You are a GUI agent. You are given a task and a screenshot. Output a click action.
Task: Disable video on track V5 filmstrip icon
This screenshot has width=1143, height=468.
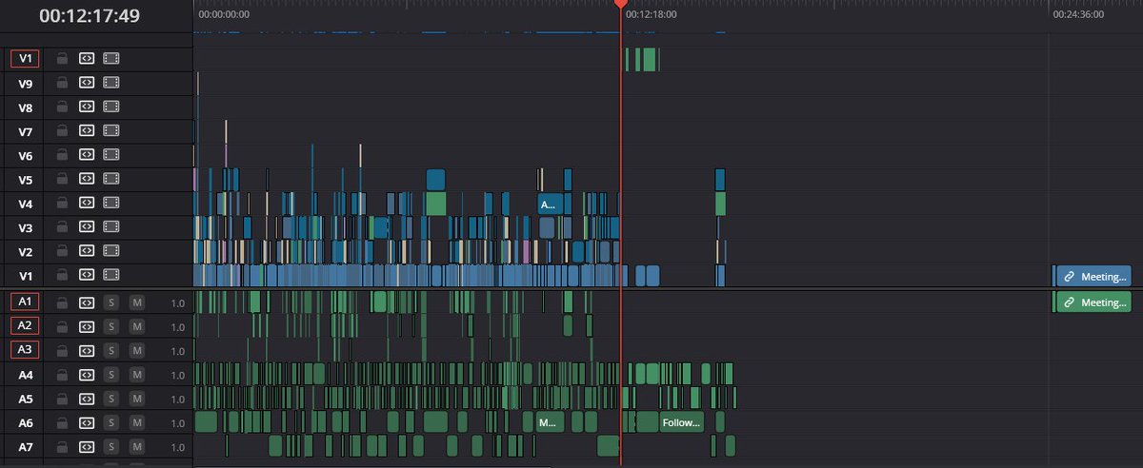[111, 179]
